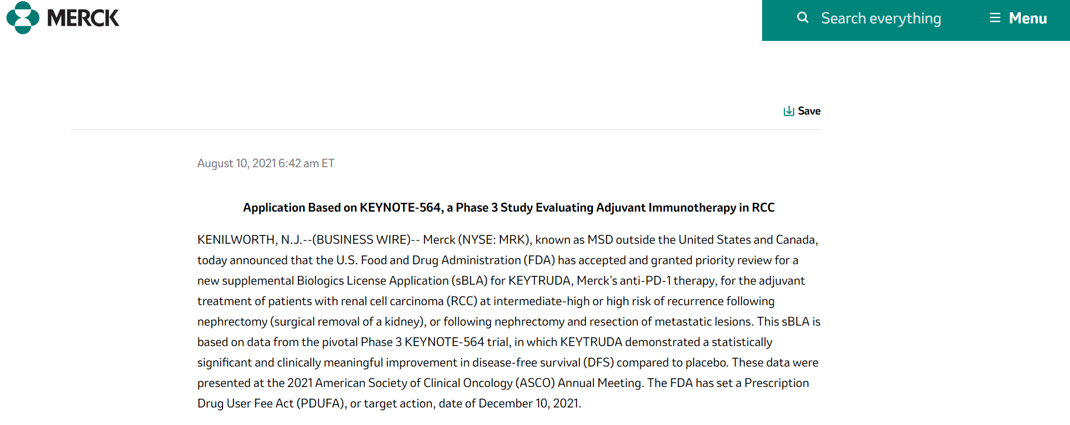Image resolution: width=1070 pixels, height=425 pixels.
Task: Click the Save text link
Action: [x=809, y=111]
